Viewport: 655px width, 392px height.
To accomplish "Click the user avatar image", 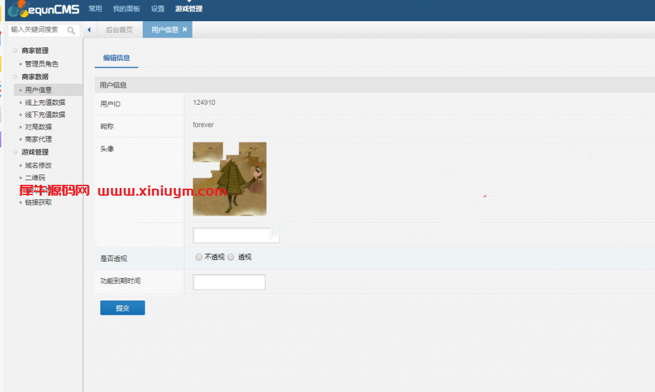I will pos(229,178).
